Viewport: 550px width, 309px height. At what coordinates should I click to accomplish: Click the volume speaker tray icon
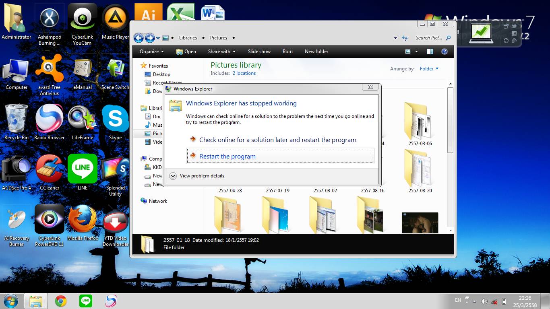pos(484,301)
